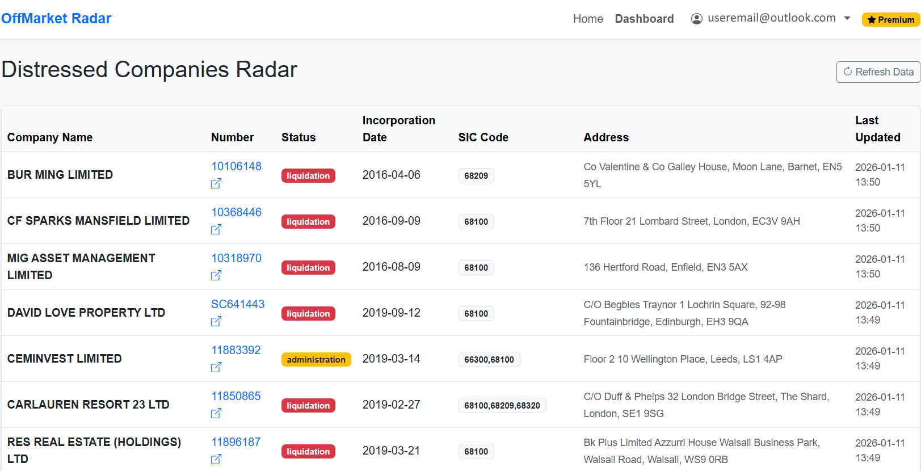The width and height of the screenshot is (921, 471).
Task: Click the Address column header
Action: tap(606, 137)
